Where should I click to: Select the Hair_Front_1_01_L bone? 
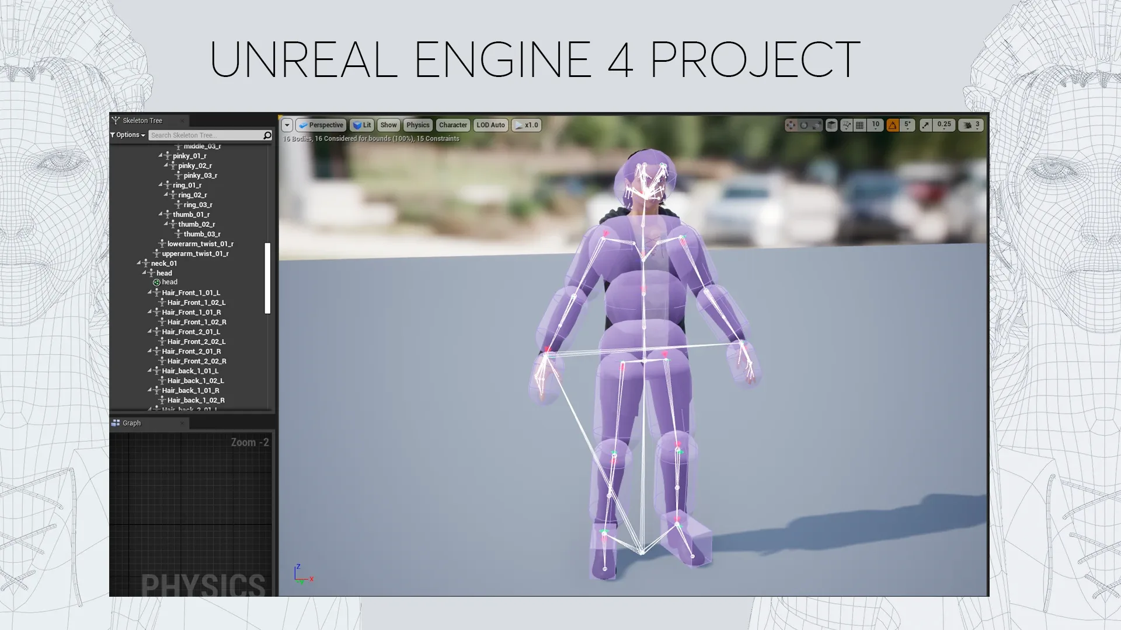coord(191,293)
